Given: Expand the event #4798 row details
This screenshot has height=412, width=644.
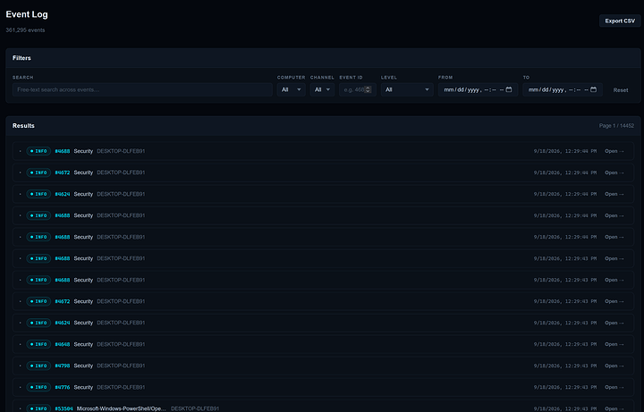Looking at the screenshot, I should 20,366.
